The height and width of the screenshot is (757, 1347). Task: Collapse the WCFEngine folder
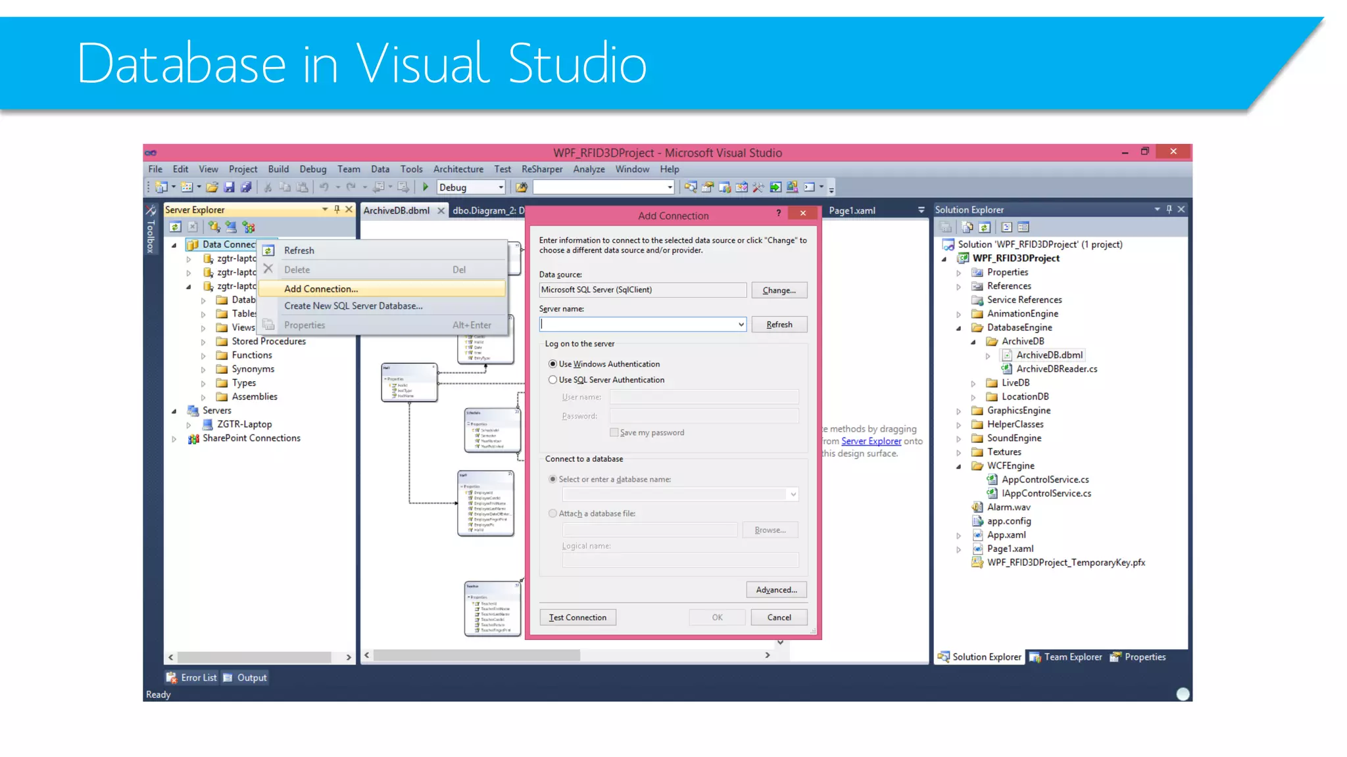[958, 467]
